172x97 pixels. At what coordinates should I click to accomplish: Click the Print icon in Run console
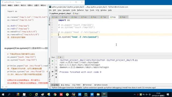click(x=56, y=74)
